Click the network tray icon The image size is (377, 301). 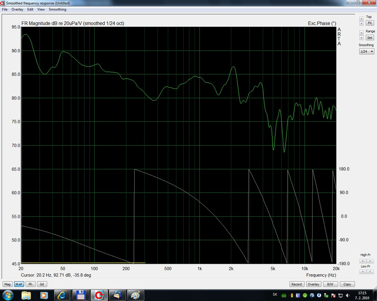[x=340, y=295]
